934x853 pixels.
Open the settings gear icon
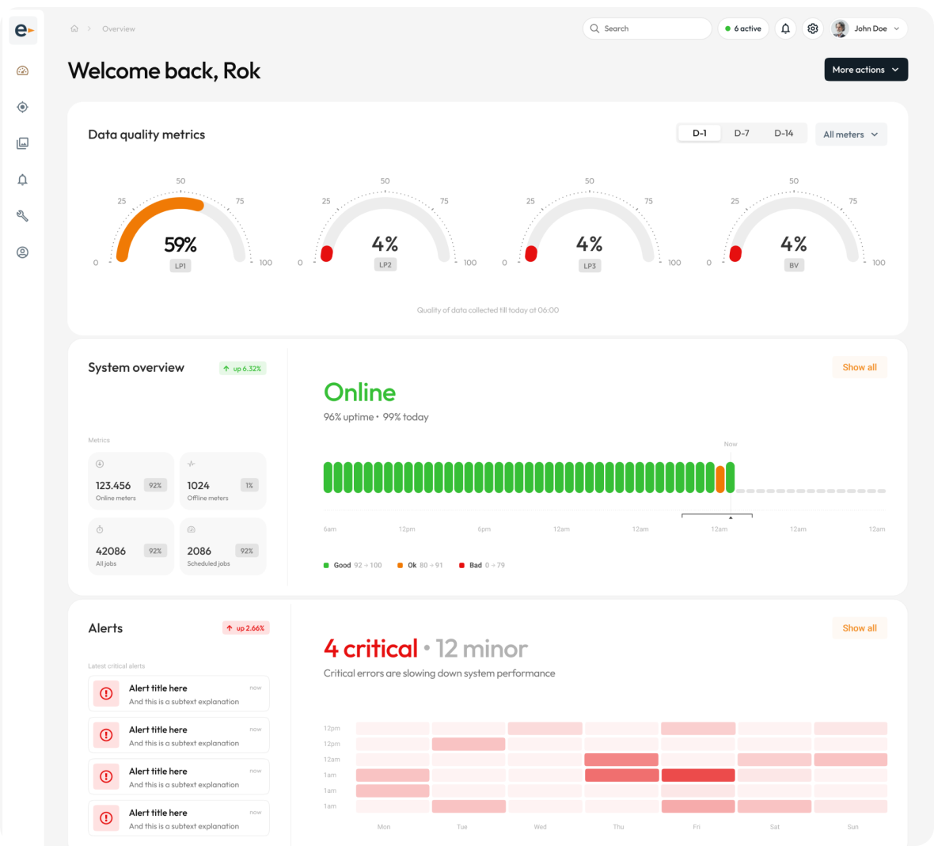(813, 28)
